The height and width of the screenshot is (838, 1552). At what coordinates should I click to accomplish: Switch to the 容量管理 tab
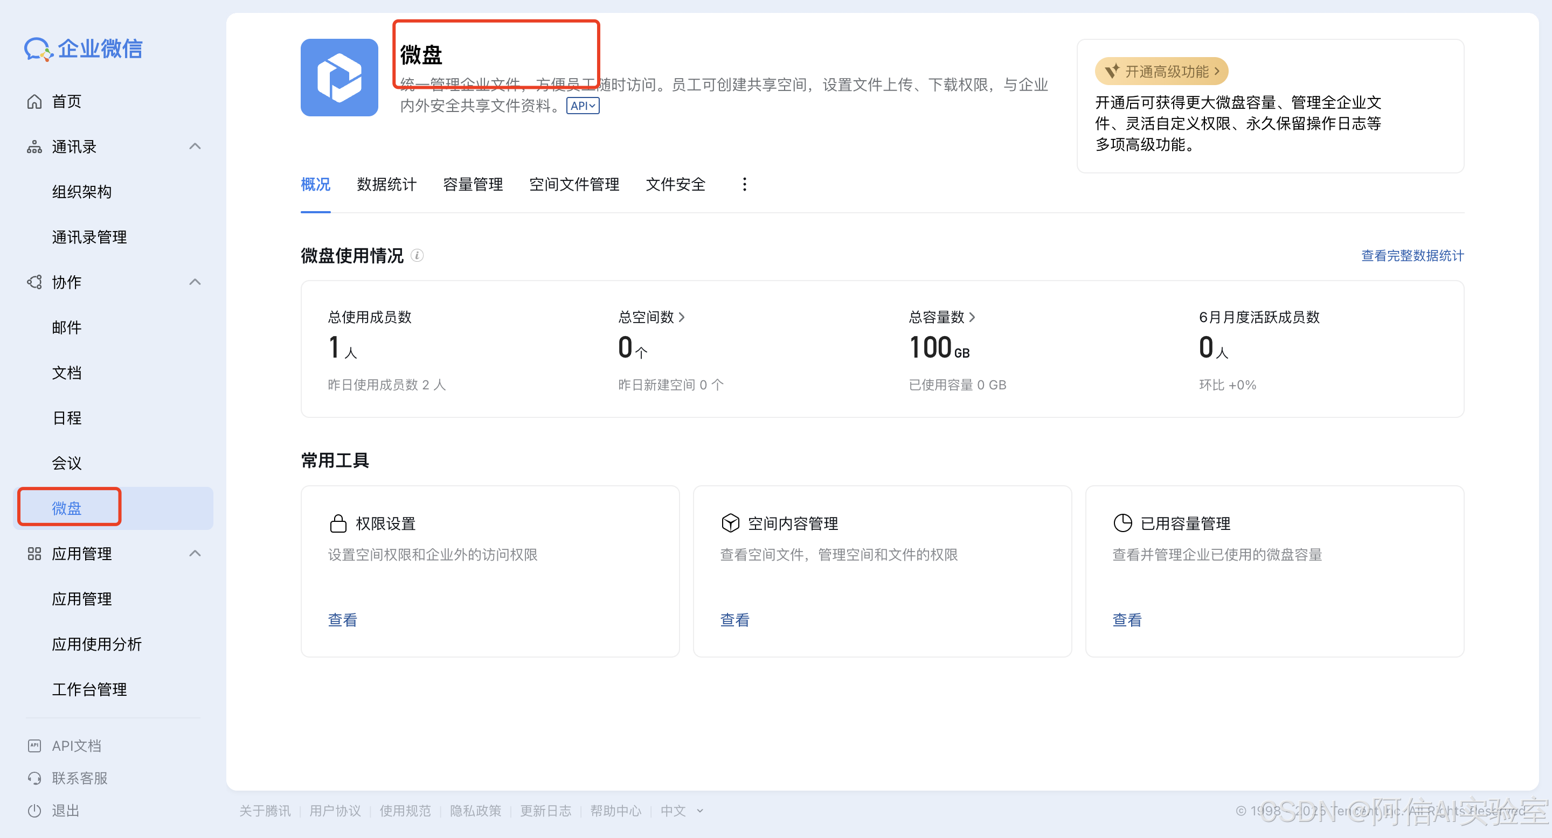[x=473, y=184]
